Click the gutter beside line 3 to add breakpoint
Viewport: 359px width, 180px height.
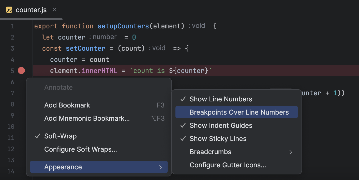tap(21, 48)
